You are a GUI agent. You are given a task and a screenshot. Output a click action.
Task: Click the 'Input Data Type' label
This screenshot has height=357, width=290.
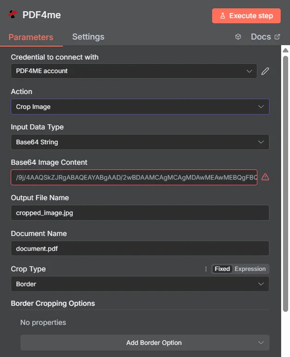pos(37,127)
